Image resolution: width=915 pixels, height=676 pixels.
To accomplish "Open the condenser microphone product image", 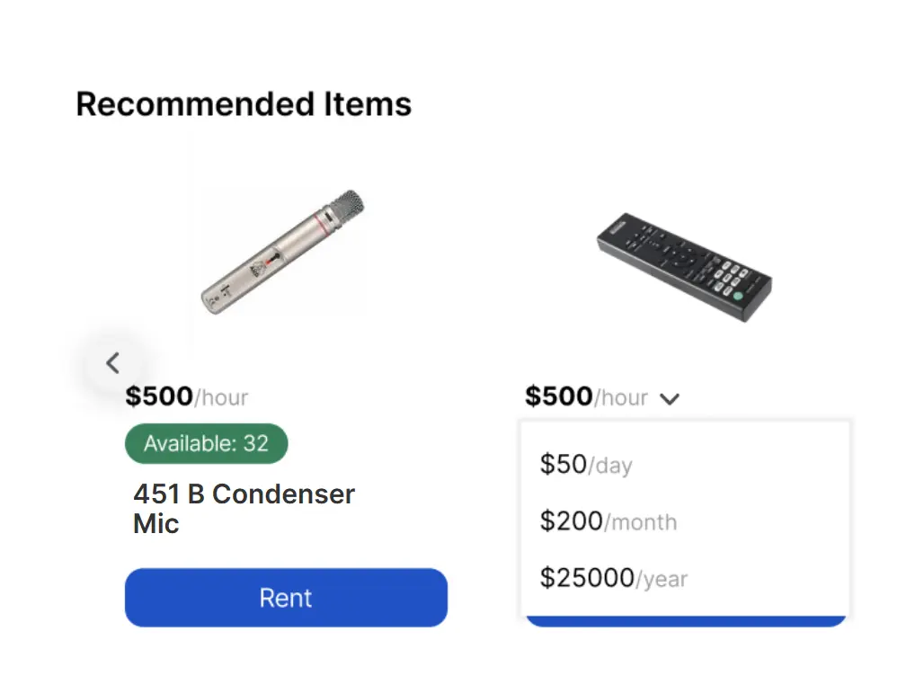I will [x=283, y=252].
